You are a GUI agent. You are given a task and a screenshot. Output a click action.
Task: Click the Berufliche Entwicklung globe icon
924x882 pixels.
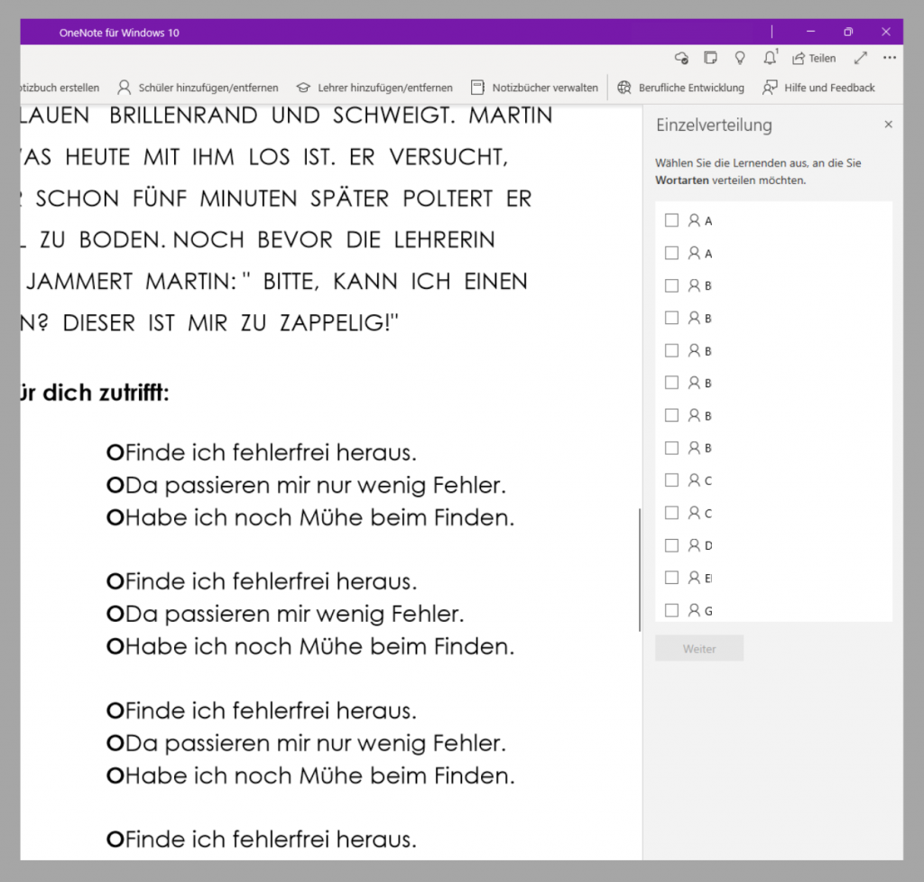(x=624, y=88)
